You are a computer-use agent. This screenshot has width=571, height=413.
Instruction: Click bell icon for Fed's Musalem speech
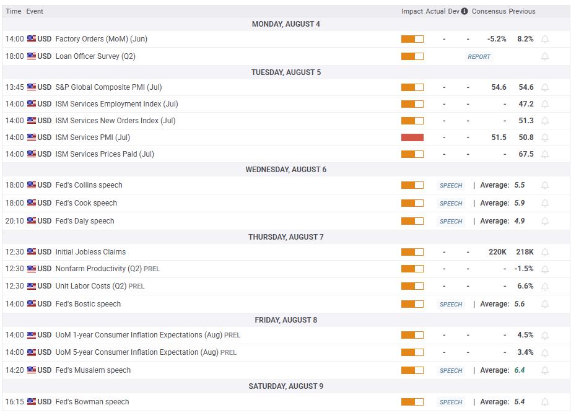coord(545,370)
